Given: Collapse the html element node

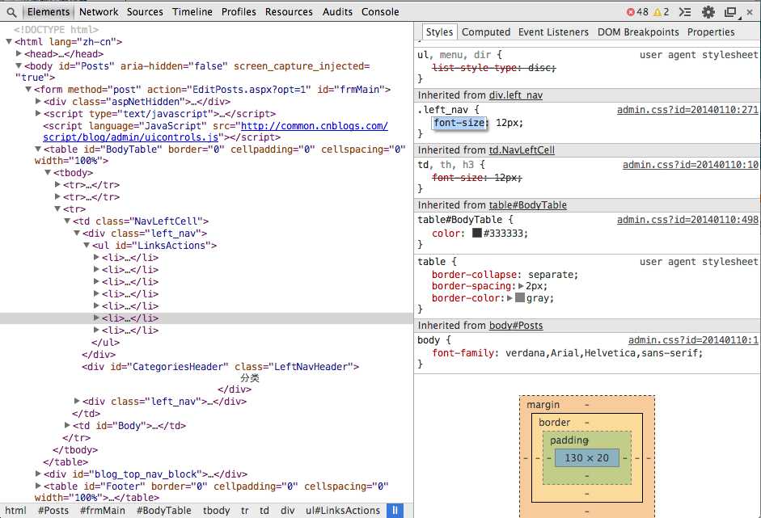Looking at the screenshot, I should 9,42.
